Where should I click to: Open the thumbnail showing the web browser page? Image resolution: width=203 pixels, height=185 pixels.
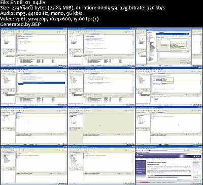point(169,165)
